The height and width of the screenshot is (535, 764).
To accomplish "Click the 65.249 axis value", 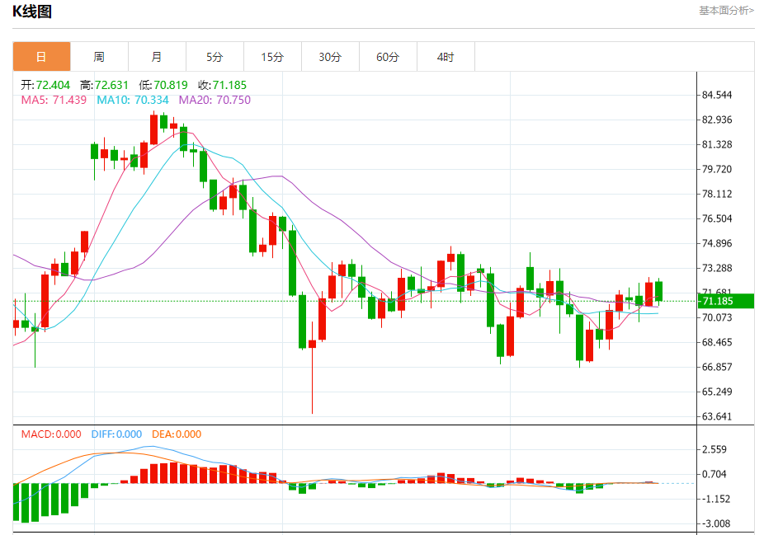I will pos(717,392).
